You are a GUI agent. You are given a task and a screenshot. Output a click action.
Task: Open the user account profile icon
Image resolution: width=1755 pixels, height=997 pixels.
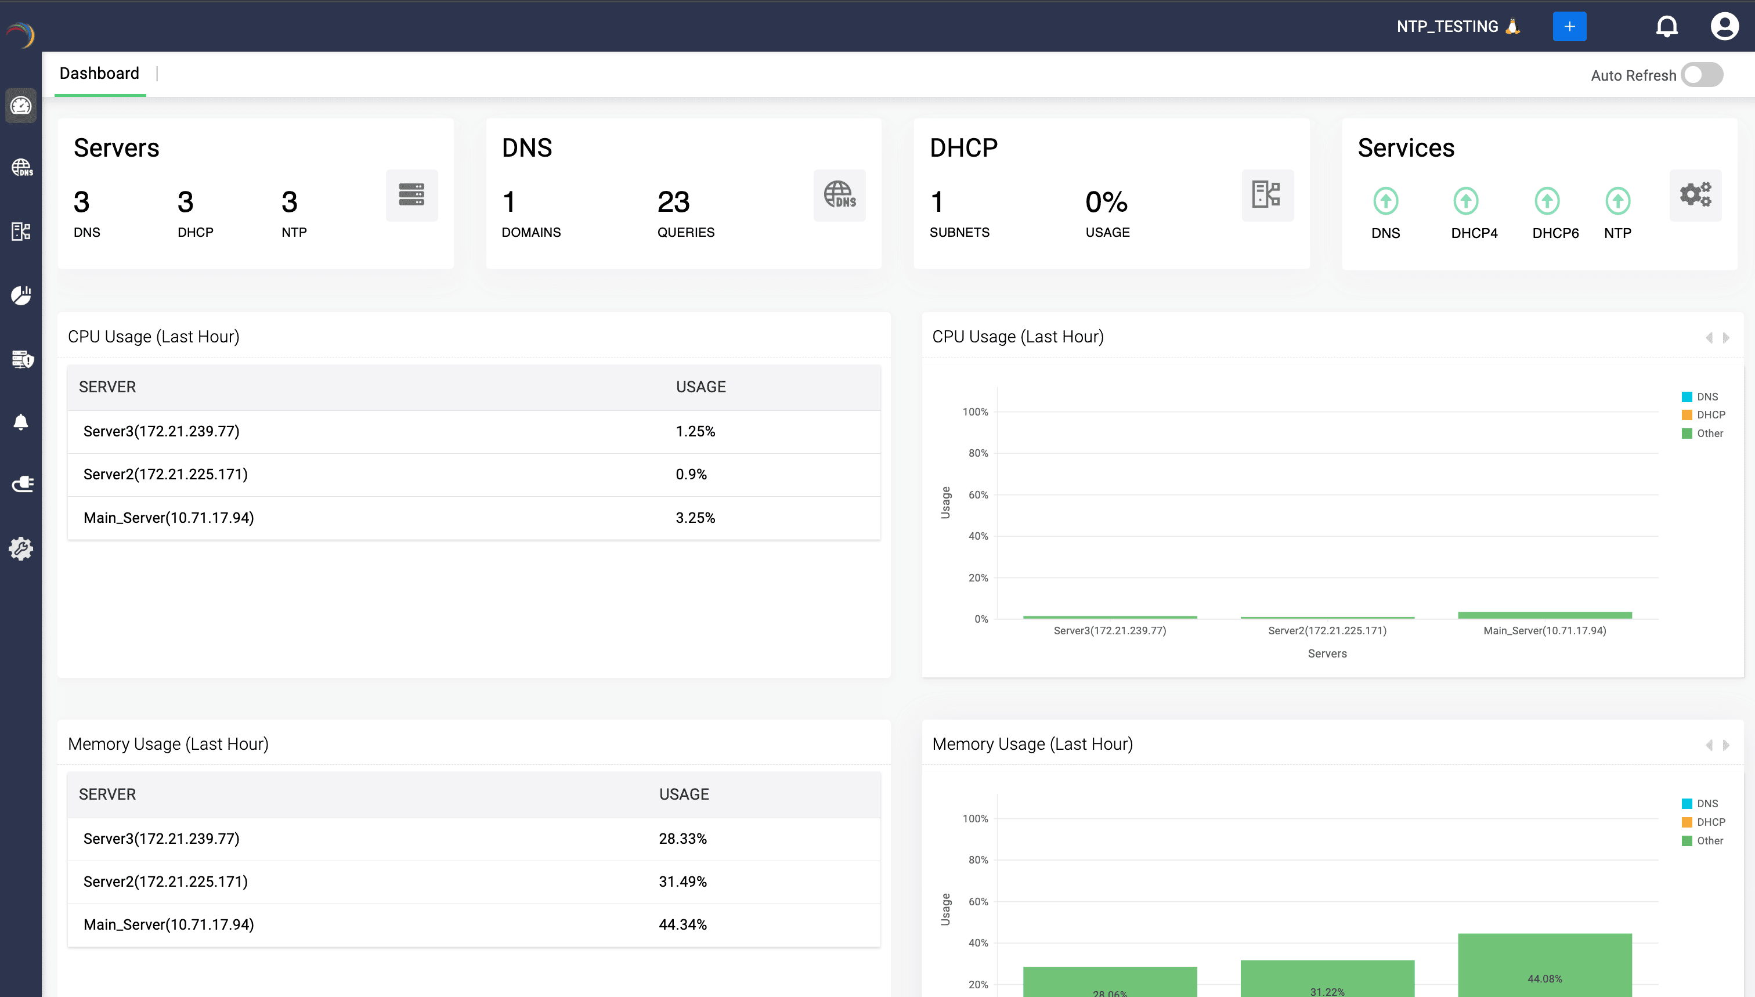[1725, 26]
